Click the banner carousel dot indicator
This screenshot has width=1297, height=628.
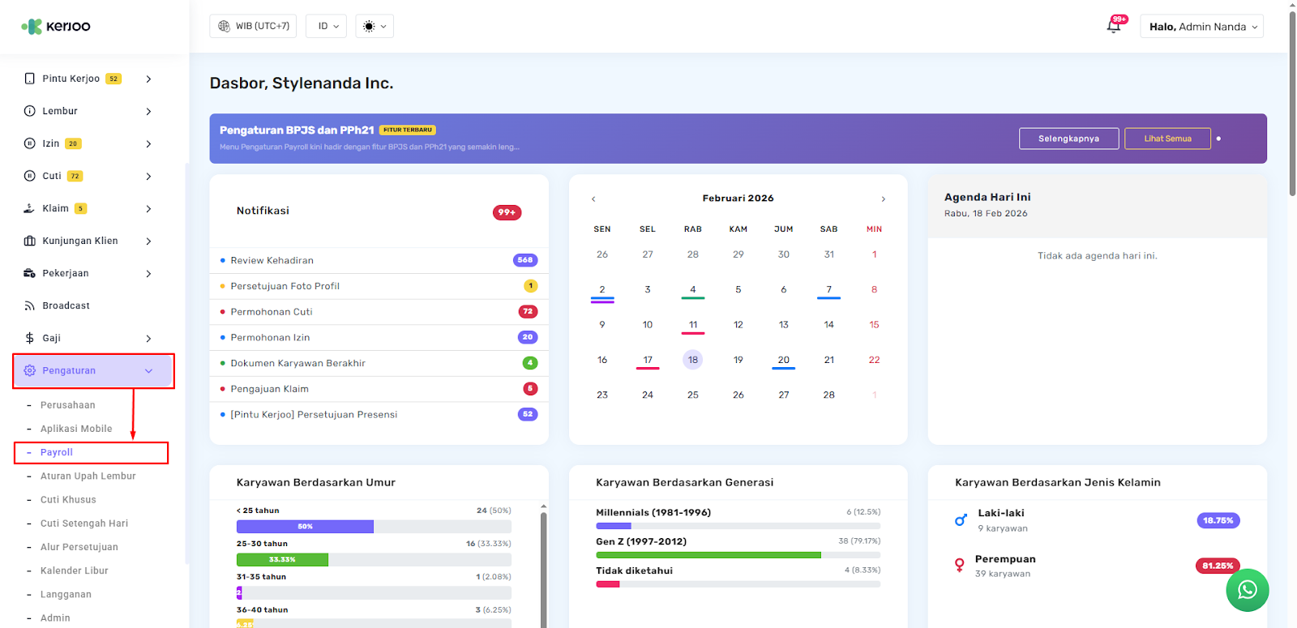click(x=1218, y=139)
